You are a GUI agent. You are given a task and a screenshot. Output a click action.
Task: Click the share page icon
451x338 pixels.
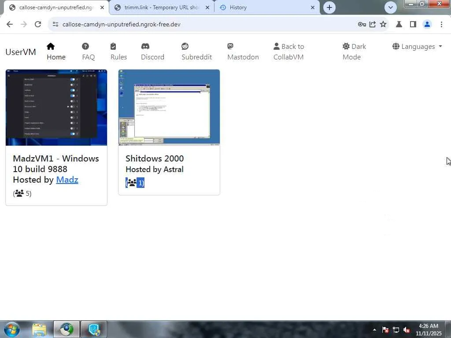click(373, 25)
